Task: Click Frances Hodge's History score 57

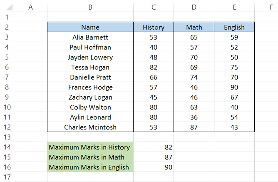Action: (154, 87)
